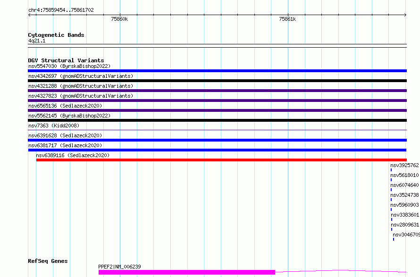Click the blue bar for nsv6381717
Image resolution: width=420 pixels, height=277 pixels.
tap(217, 150)
